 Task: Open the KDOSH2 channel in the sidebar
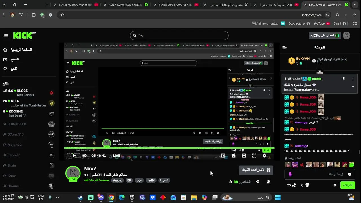click(28, 113)
